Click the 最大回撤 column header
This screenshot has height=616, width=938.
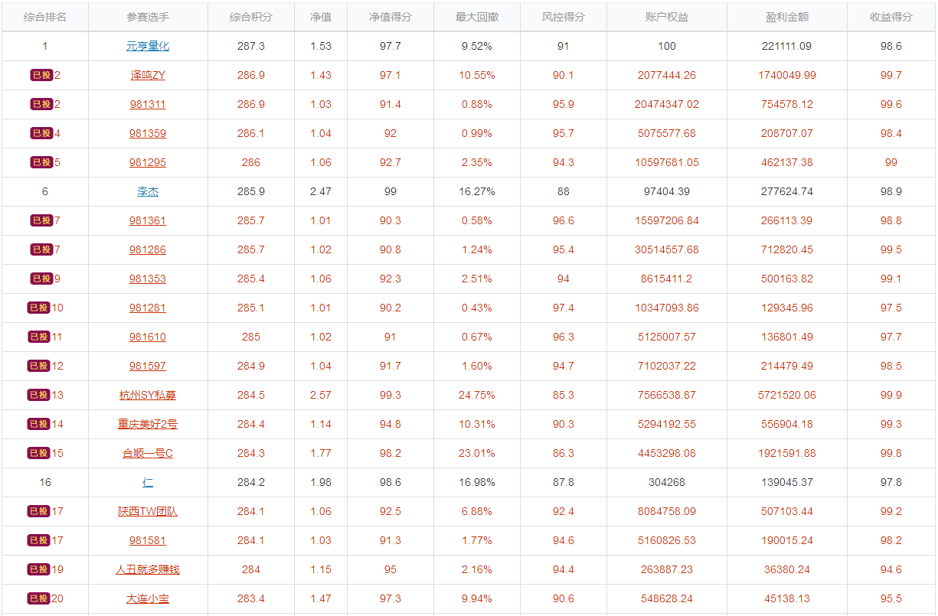(x=477, y=17)
